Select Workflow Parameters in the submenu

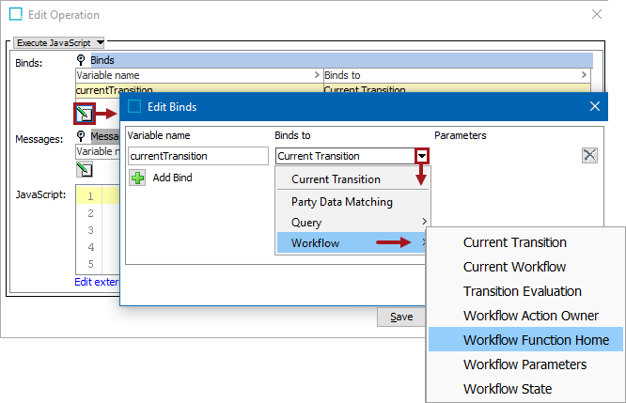[x=524, y=364]
